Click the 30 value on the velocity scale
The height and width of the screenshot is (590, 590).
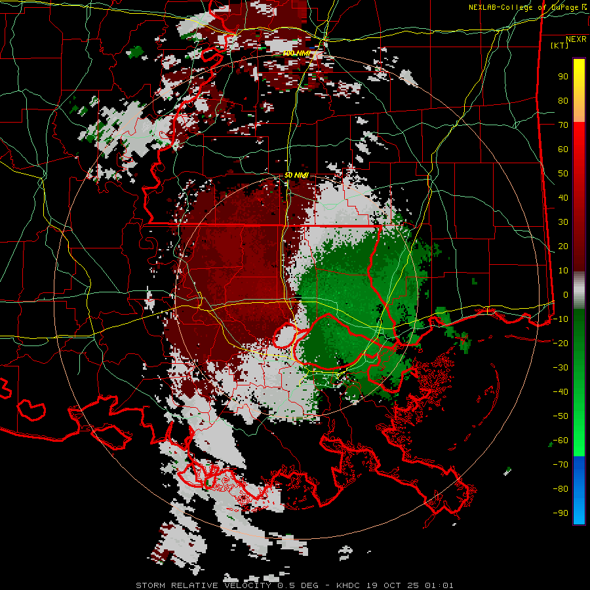coord(563,222)
